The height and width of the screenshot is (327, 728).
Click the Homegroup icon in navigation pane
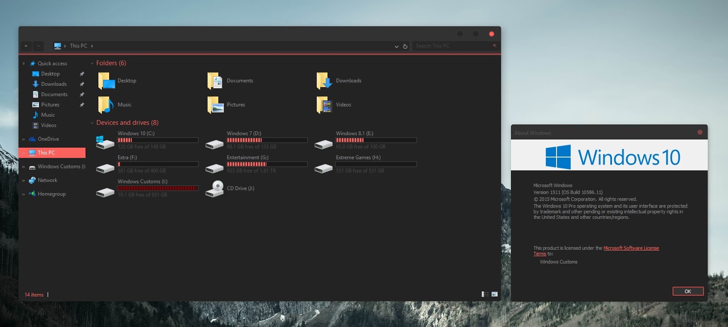32,194
